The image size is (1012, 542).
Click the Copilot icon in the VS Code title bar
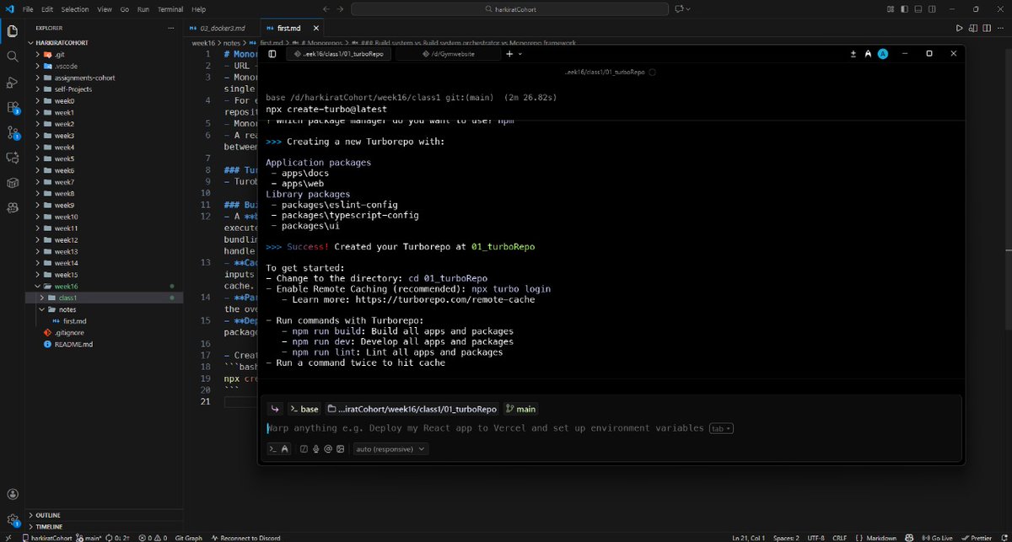point(680,8)
